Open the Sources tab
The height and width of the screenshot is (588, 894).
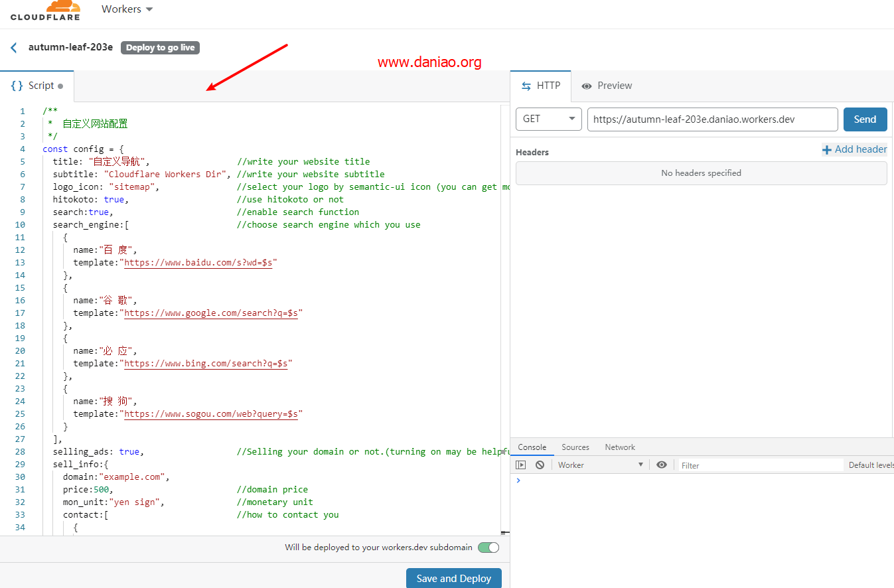pos(575,447)
